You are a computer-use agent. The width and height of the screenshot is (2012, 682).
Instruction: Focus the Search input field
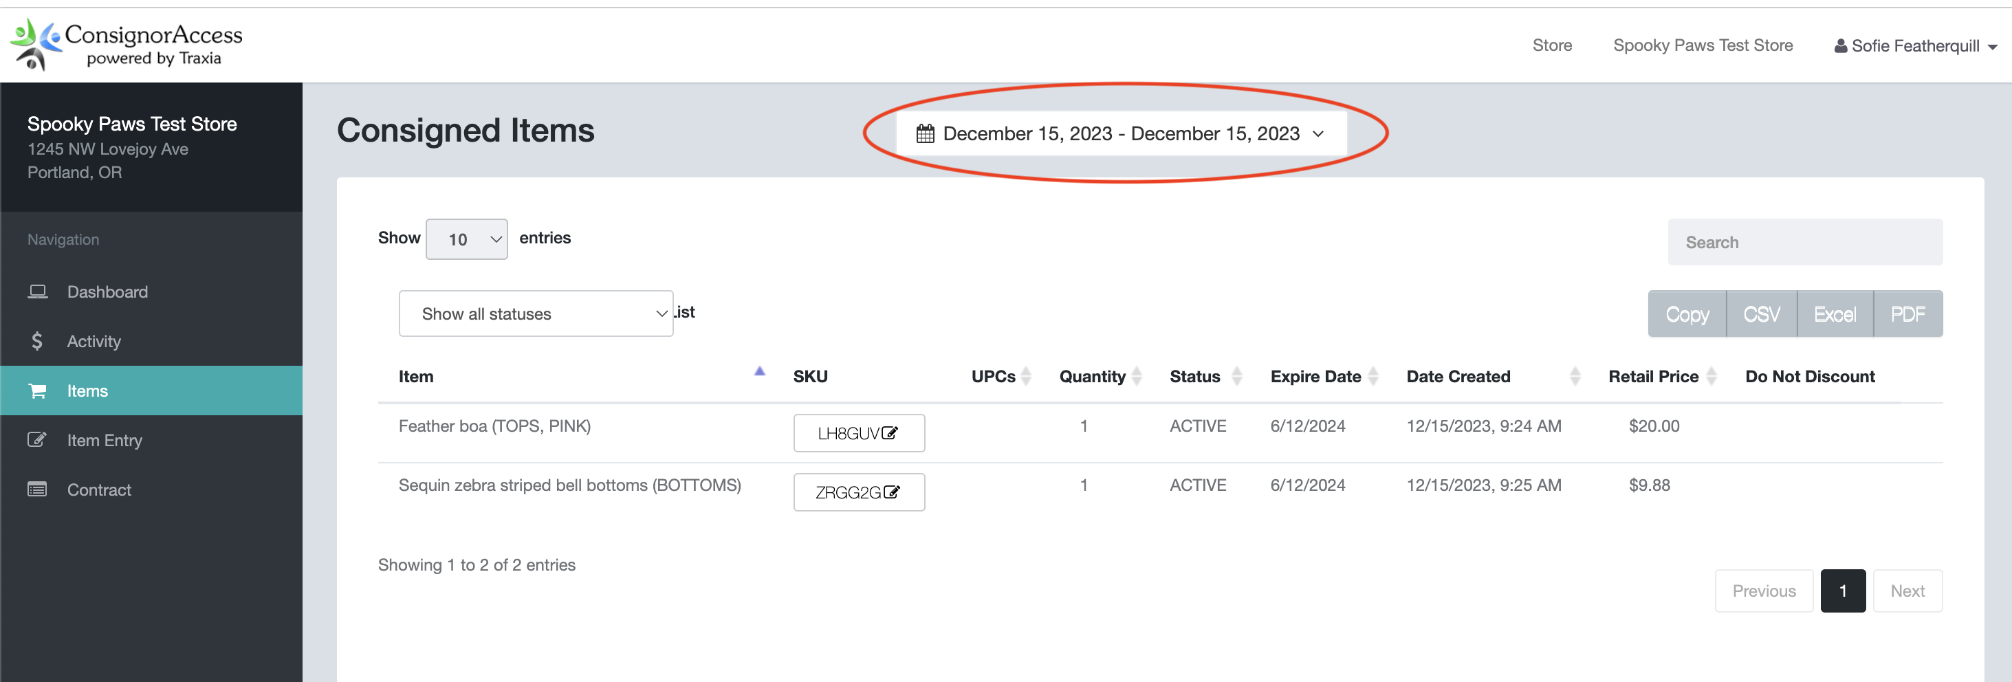pos(1805,242)
